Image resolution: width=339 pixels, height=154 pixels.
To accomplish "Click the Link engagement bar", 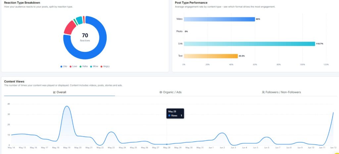I will 249,44.
